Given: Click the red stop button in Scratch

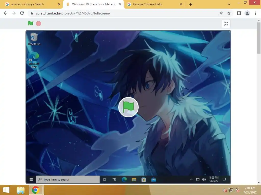Looking at the screenshot, I should 38,24.
